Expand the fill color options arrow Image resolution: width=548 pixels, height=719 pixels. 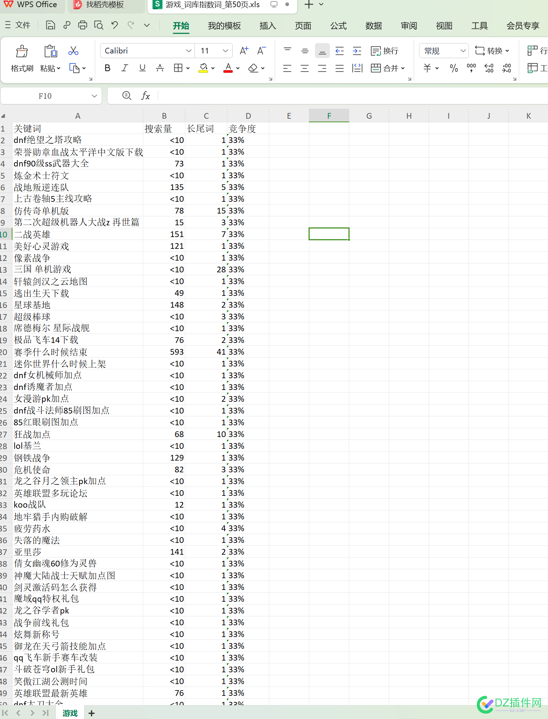213,68
